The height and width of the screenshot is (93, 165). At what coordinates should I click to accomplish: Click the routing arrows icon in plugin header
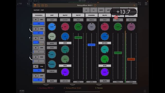pyautogui.click(x=39, y=5)
